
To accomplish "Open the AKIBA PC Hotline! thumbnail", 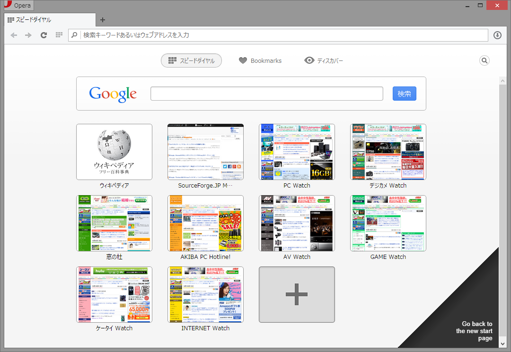I will pos(206,223).
